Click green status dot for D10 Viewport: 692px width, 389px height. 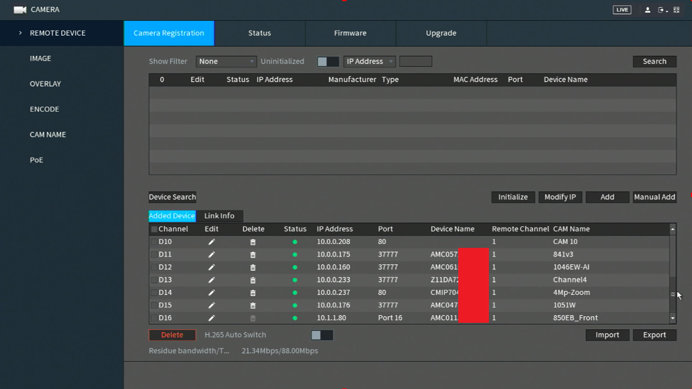click(295, 242)
